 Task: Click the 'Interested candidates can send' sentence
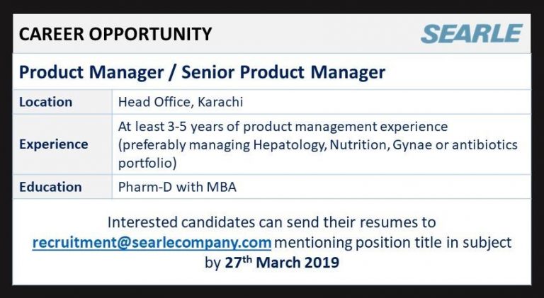click(272, 223)
